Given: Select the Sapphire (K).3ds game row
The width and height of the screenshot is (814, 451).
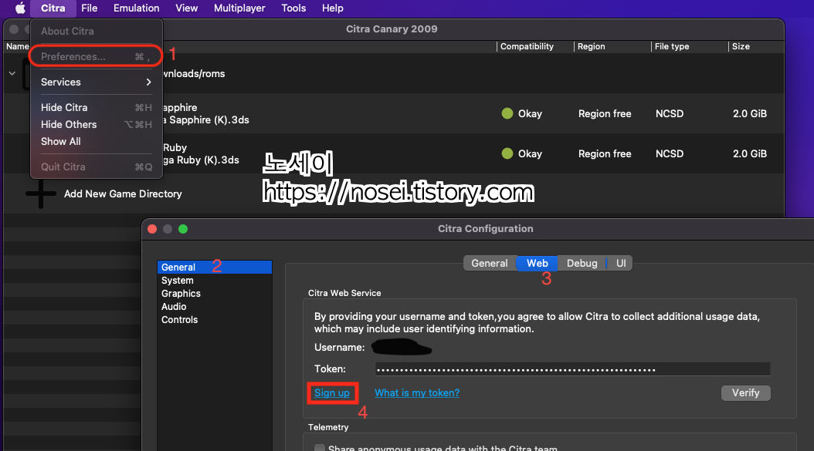Looking at the screenshot, I should click(395, 113).
